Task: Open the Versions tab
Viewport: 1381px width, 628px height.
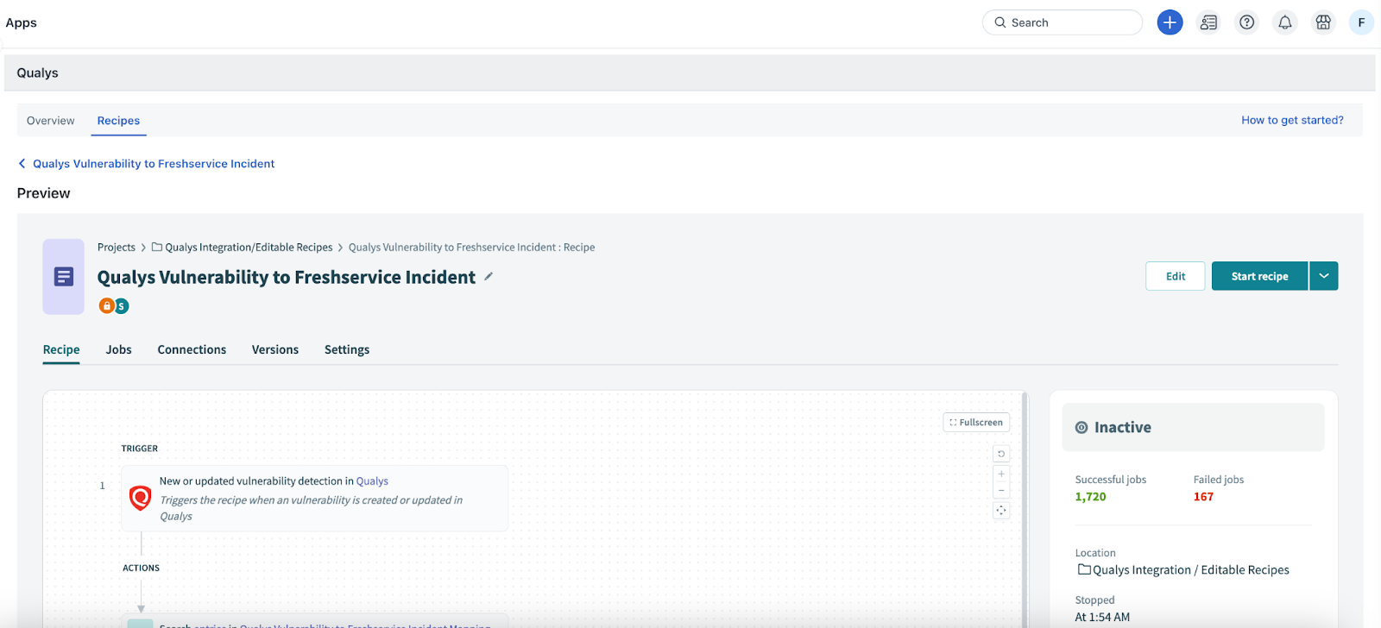Action: pos(275,349)
